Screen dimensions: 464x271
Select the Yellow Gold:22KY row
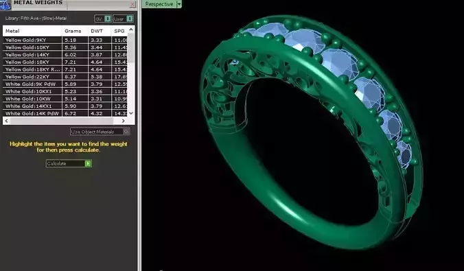click(x=65, y=77)
